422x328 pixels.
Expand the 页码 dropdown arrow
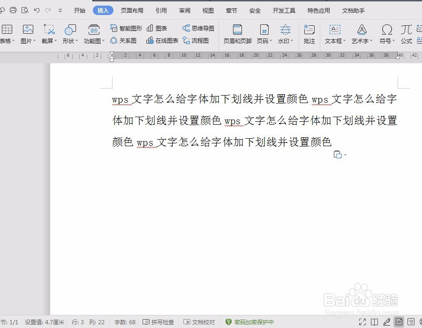pyautogui.click(x=271, y=41)
